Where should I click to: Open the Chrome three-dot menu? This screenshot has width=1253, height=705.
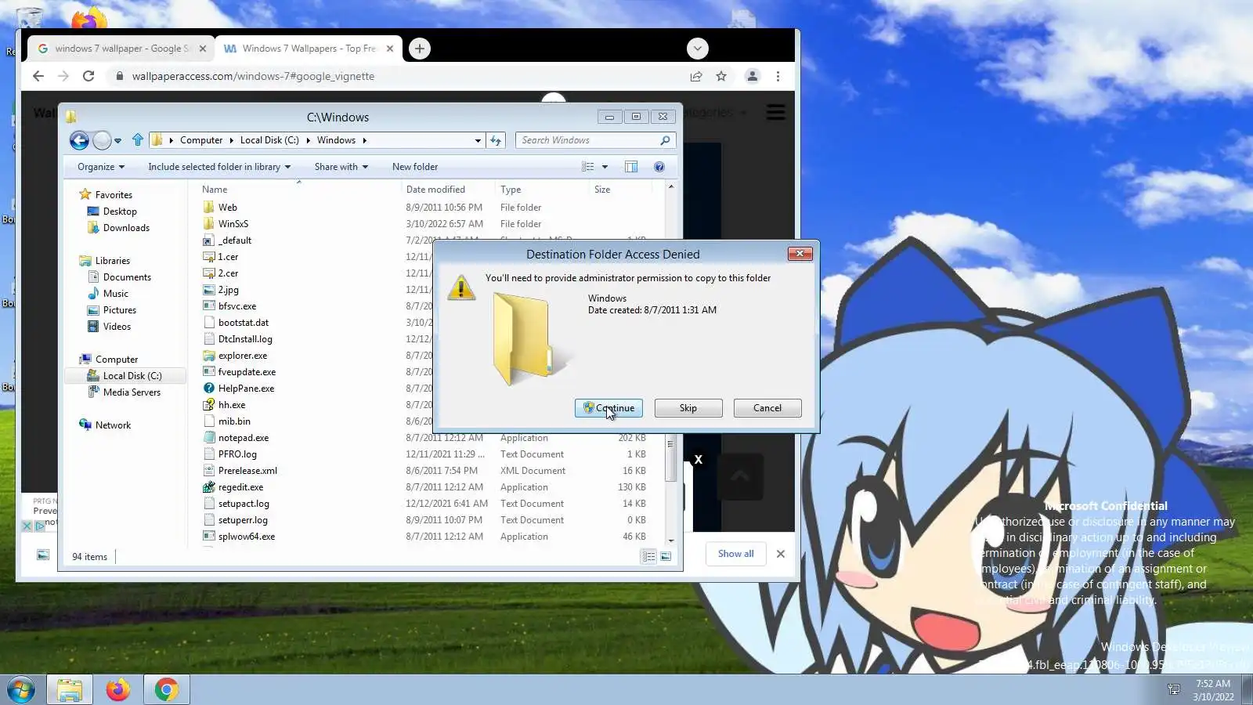point(778,76)
